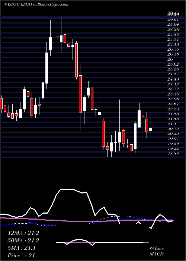Click the NASDAQ LEGH chart title

coord(36,4)
